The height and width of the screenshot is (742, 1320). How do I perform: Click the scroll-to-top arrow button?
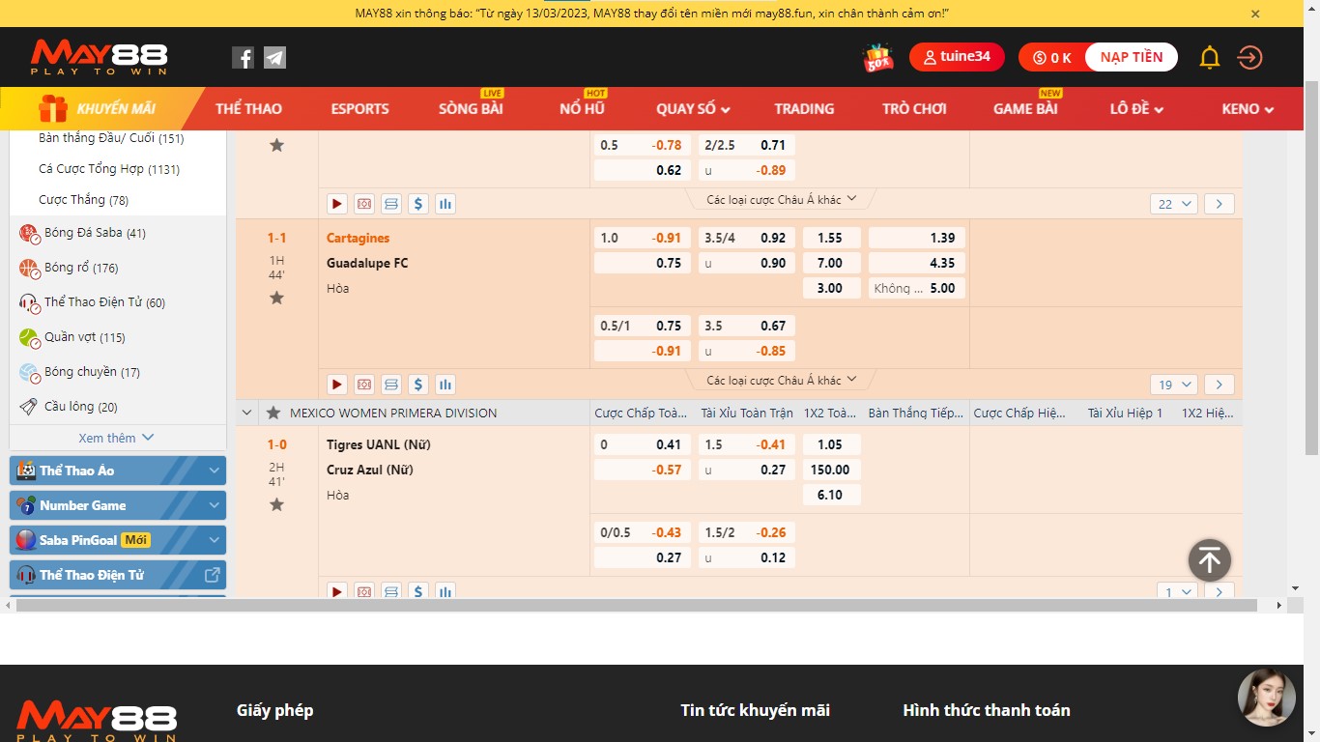point(1210,559)
